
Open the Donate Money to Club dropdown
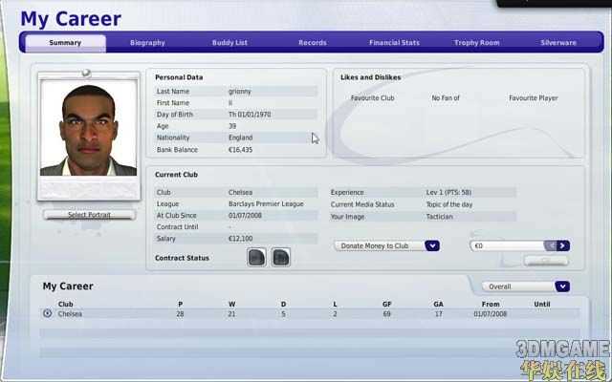pos(432,245)
